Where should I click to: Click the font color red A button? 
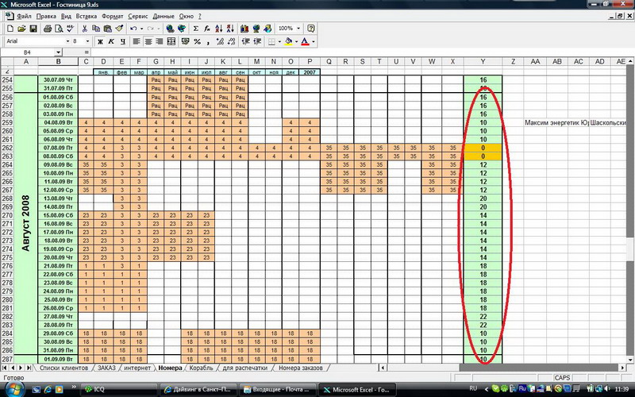304,41
